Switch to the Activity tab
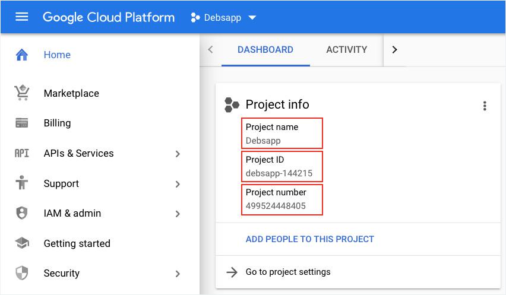Viewport: 506px width, 295px height. pyautogui.click(x=346, y=50)
